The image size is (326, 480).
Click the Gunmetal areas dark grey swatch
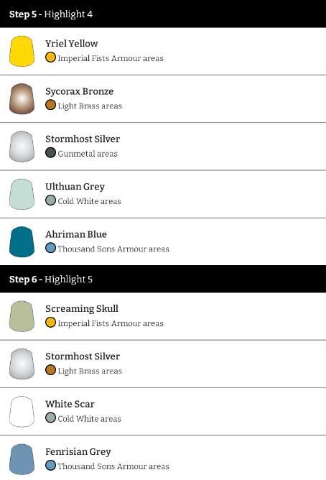tap(50, 152)
